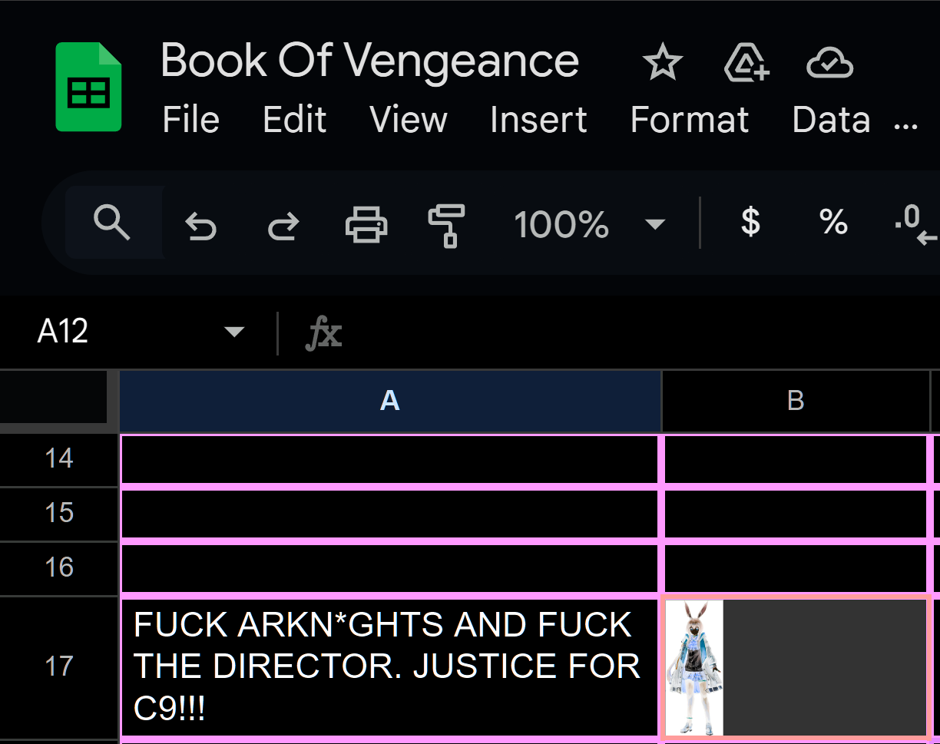Select column A header
The width and height of the screenshot is (940, 744).
coord(390,400)
